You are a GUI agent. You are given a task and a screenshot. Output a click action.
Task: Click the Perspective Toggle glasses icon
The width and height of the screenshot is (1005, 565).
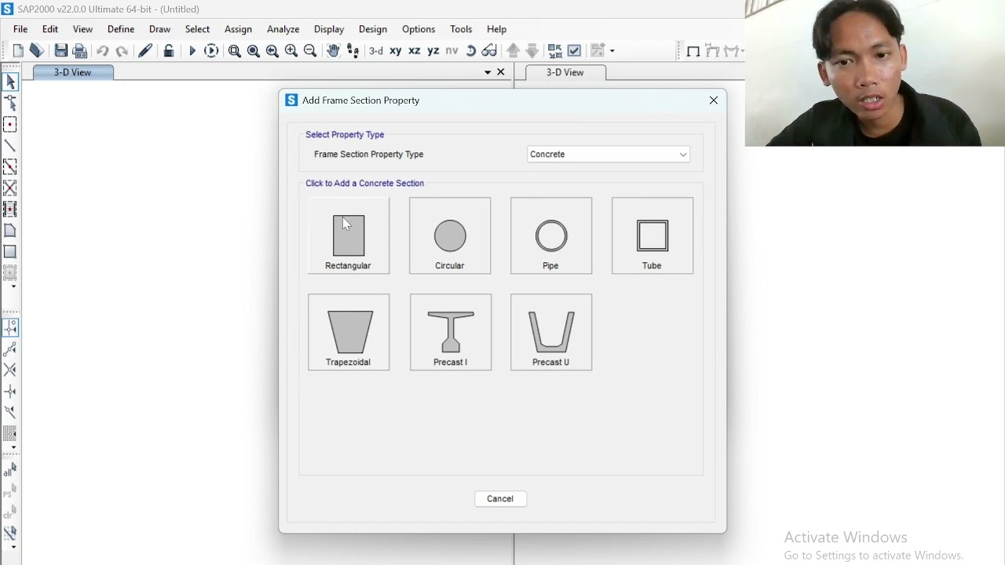tap(489, 51)
